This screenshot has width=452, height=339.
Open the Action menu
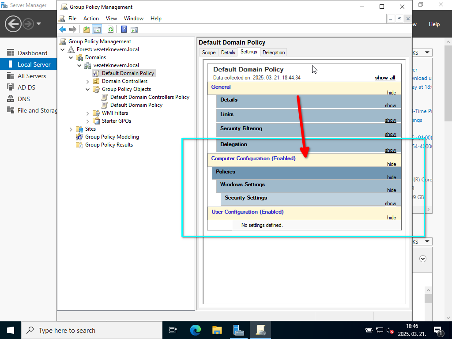(91, 19)
